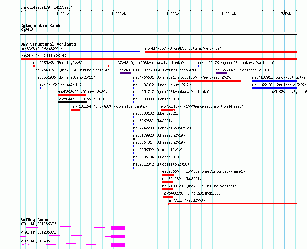Image resolution: width=307 pixels, height=249 pixels.
Task: Click the magenta exon of NM_001286372
Action: 118,228
